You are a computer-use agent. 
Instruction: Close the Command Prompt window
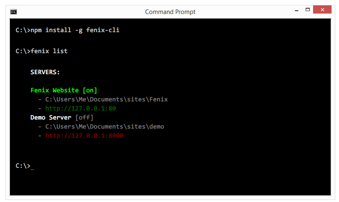tap(322, 10)
